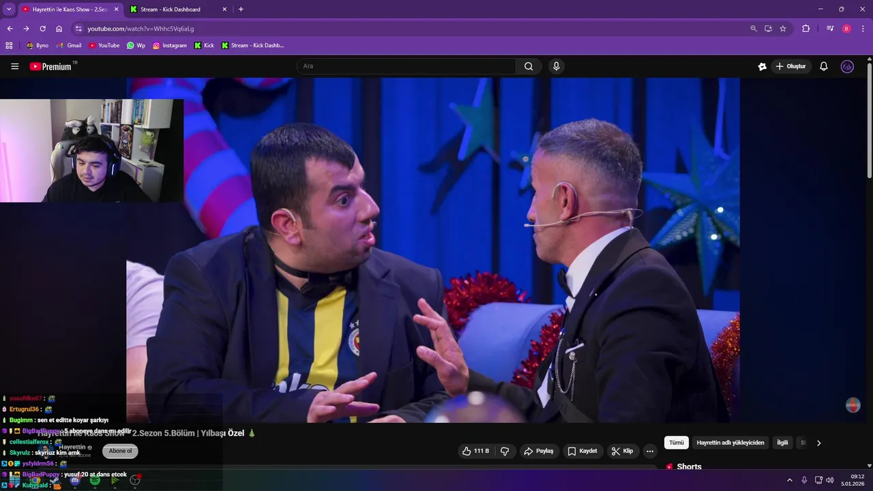Bookmark this page with star icon

[783, 29]
